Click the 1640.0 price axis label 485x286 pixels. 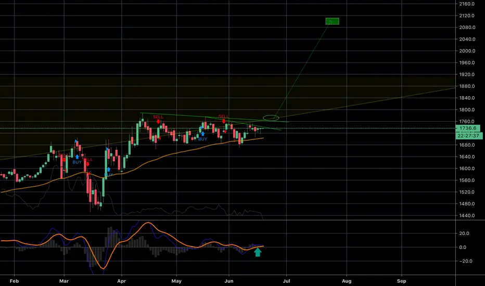467,157
